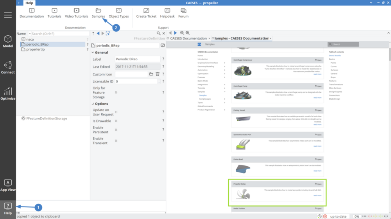
Task: Expand Samplepages in docs navigation
Action: tap(224, 99)
